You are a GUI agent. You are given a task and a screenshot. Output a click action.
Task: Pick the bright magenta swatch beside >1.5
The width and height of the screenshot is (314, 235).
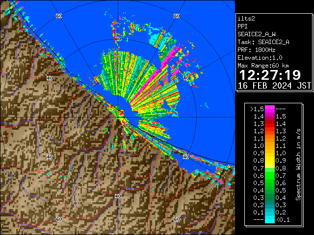click(x=270, y=109)
